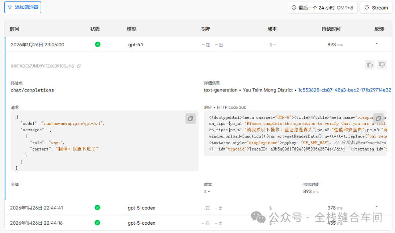The height and width of the screenshot is (233, 395).
Task: Open the 1c553628-cb87 detail link
Action: click(x=345, y=90)
